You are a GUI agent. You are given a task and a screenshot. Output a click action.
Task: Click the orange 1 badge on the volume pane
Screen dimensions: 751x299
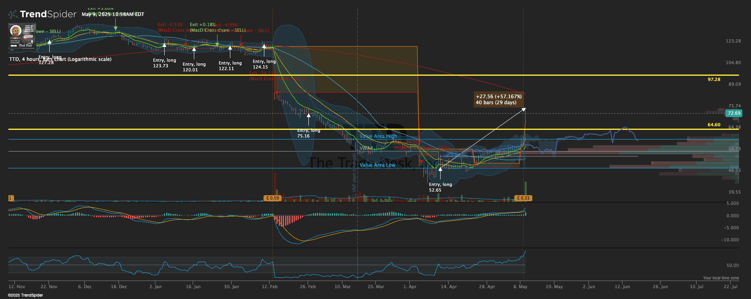tap(11, 198)
